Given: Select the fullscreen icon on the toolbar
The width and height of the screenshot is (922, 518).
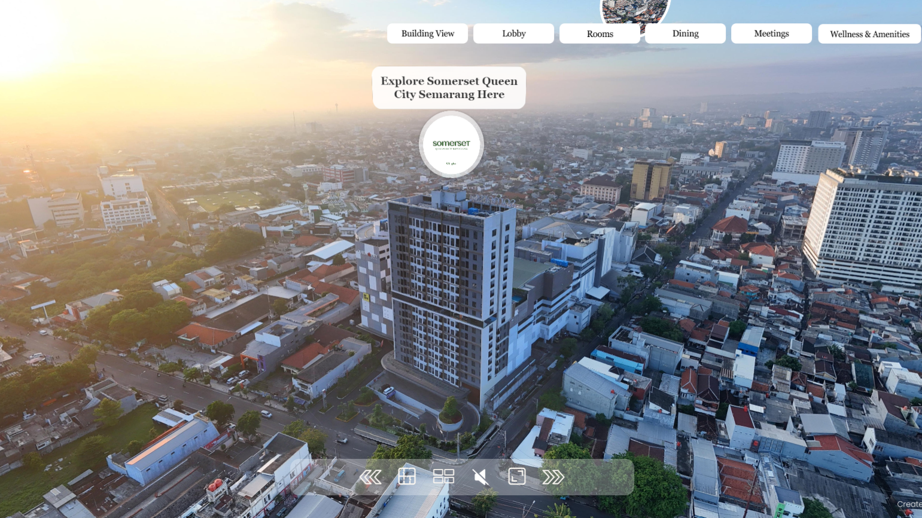Looking at the screenshot, I should [516, 477].
